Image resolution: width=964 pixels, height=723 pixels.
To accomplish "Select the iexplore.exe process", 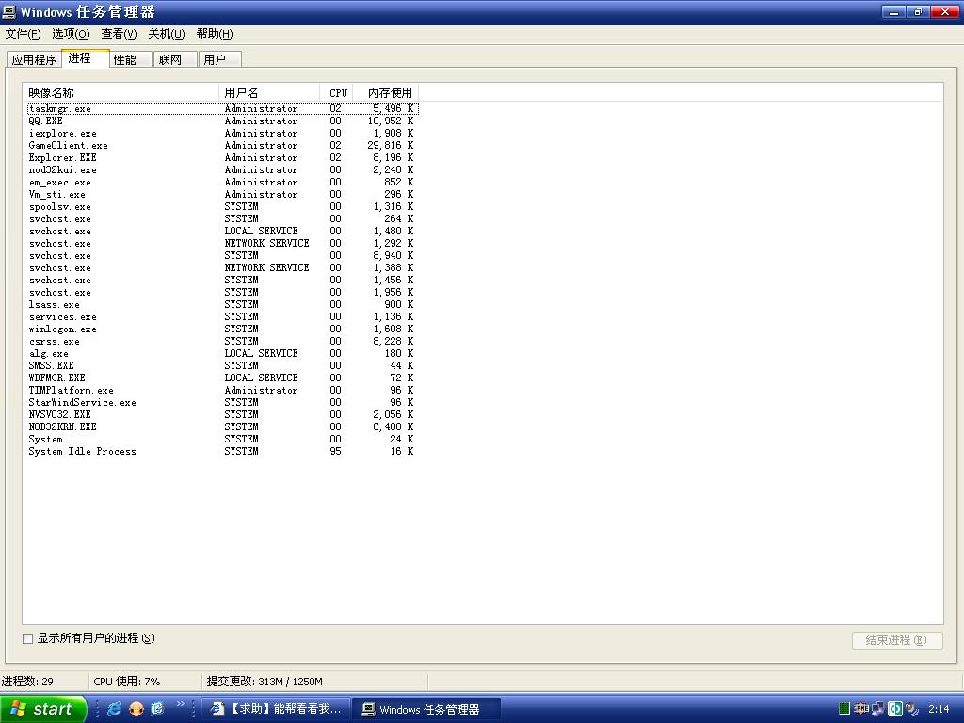I will 222,134.
